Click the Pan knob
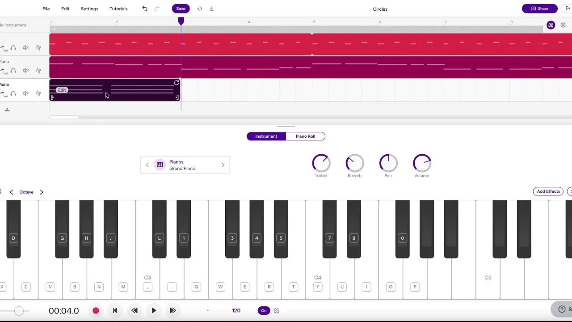Viewport: 572px width, 322px height. [x=388, y=163]
